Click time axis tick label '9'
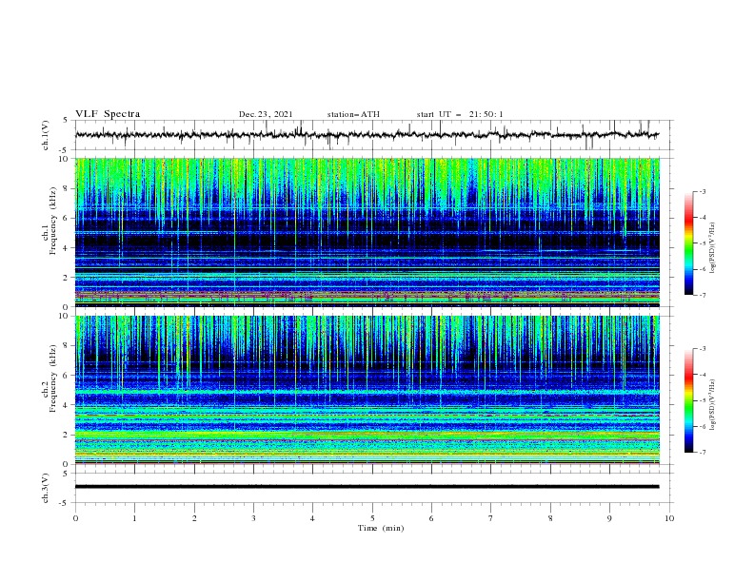Image resolution: width=754 pixels, height=582 pixels. [609, 518]
